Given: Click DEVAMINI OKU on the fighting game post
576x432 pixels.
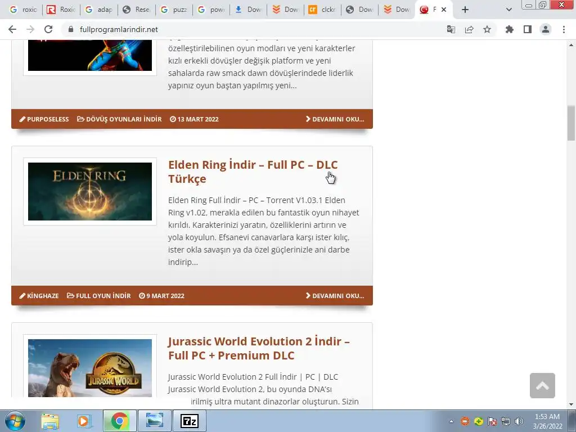Looking at the screenshot, I should point(335,119).
